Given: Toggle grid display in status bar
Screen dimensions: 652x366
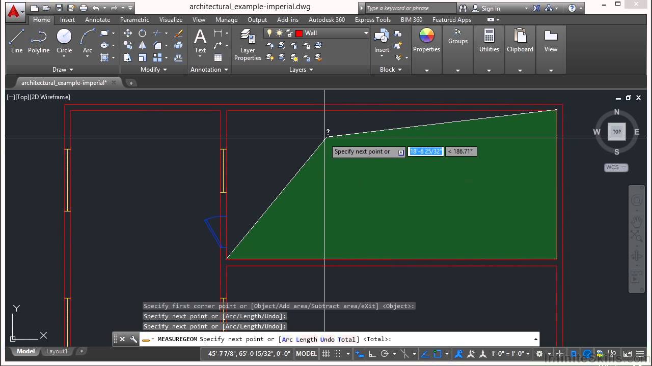Looking at the screenshot, I should [327, 354].
